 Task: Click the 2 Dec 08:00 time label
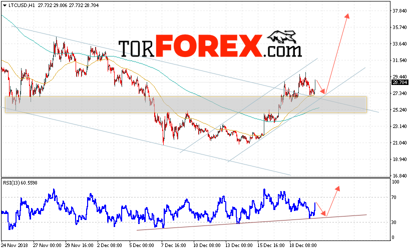110,245
